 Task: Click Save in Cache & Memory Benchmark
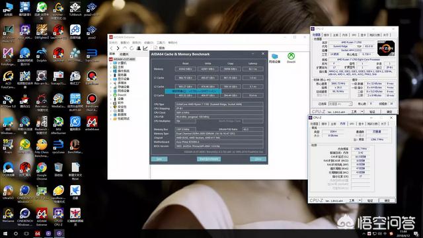point(159,159)
